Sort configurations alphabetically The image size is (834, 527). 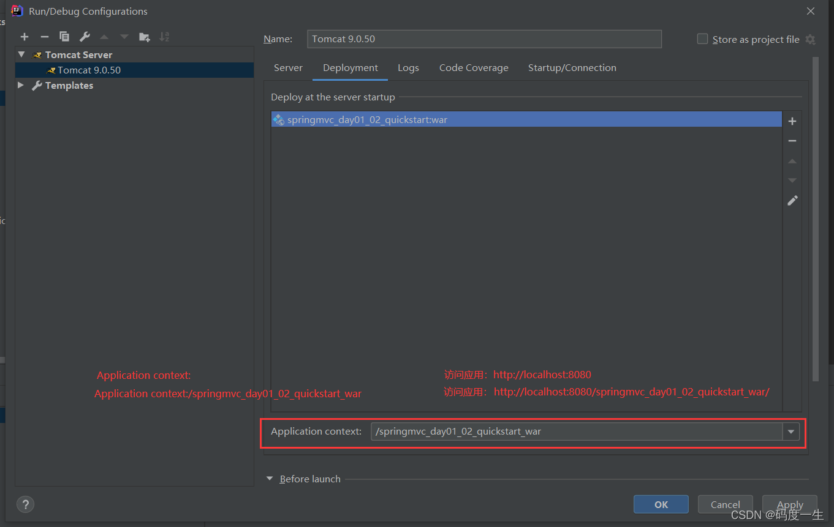164,37
